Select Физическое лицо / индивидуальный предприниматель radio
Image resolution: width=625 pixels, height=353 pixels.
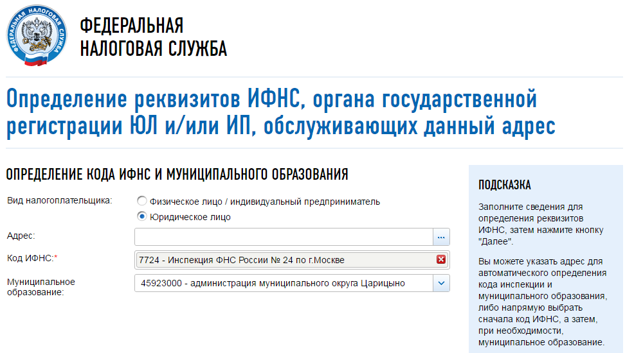pyautogui.click(x=142, y=201)
